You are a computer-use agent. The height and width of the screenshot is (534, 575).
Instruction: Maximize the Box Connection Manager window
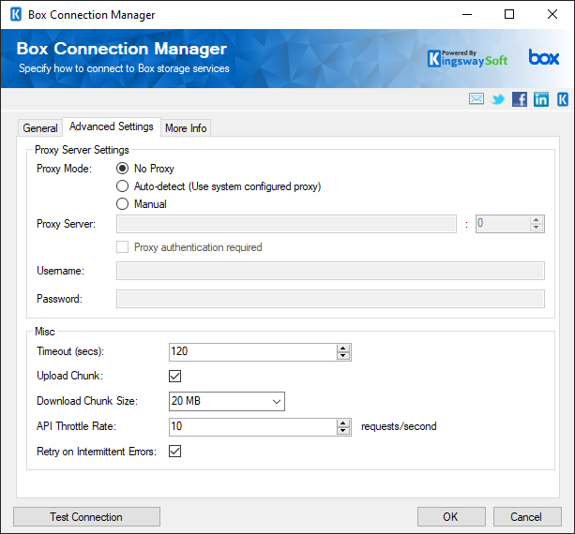pos(509,15)
